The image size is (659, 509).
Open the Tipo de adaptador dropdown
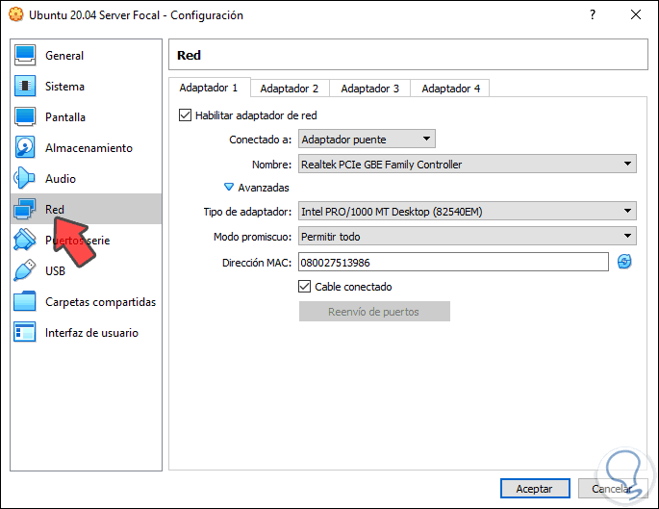click(x=467, y=211)
